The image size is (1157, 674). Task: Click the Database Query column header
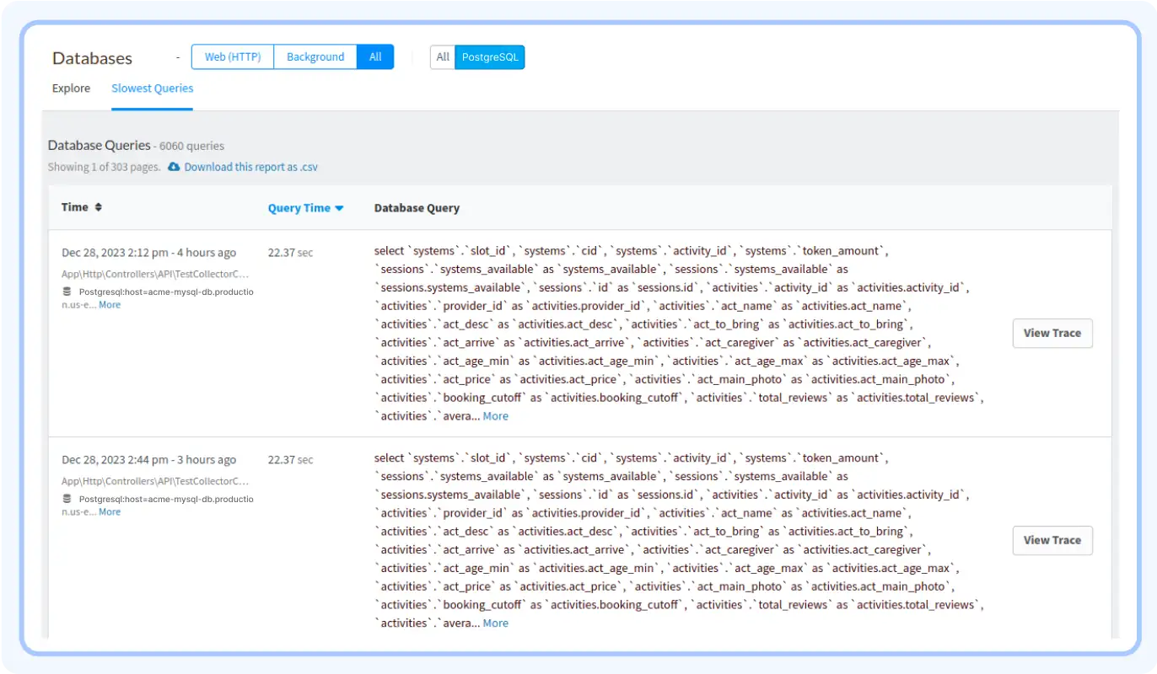[417, 208]
